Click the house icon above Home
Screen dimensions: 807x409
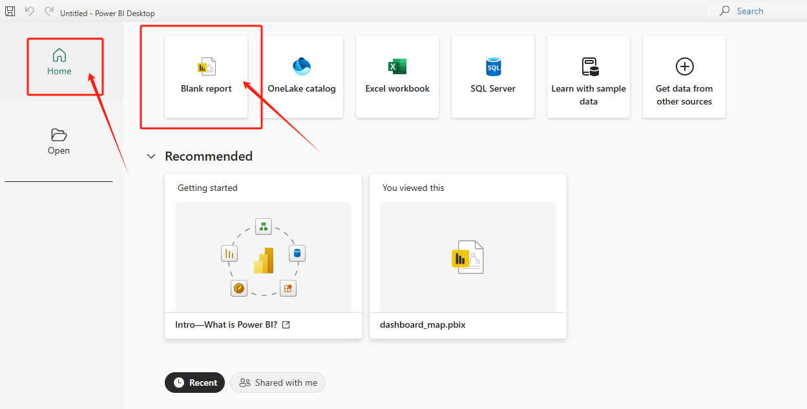59,55
